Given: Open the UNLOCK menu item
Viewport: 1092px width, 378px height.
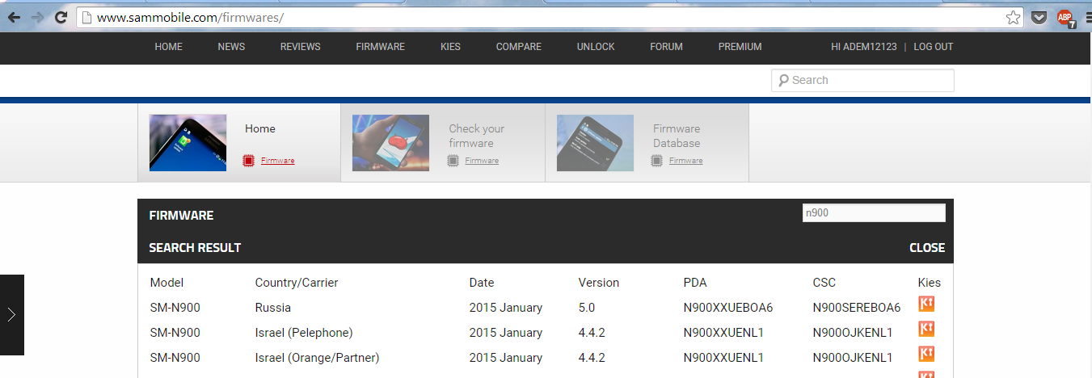Looking at the screenshot, I should 596,47.
